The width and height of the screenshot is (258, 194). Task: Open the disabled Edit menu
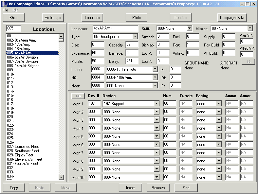click(x=15, y=10)
